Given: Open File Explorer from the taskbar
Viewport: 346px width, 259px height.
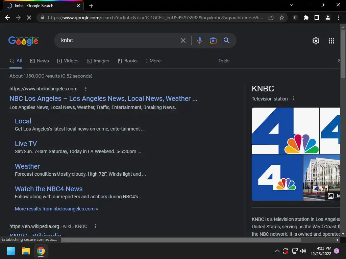Looking at the screenshot, I should (26, 251).
